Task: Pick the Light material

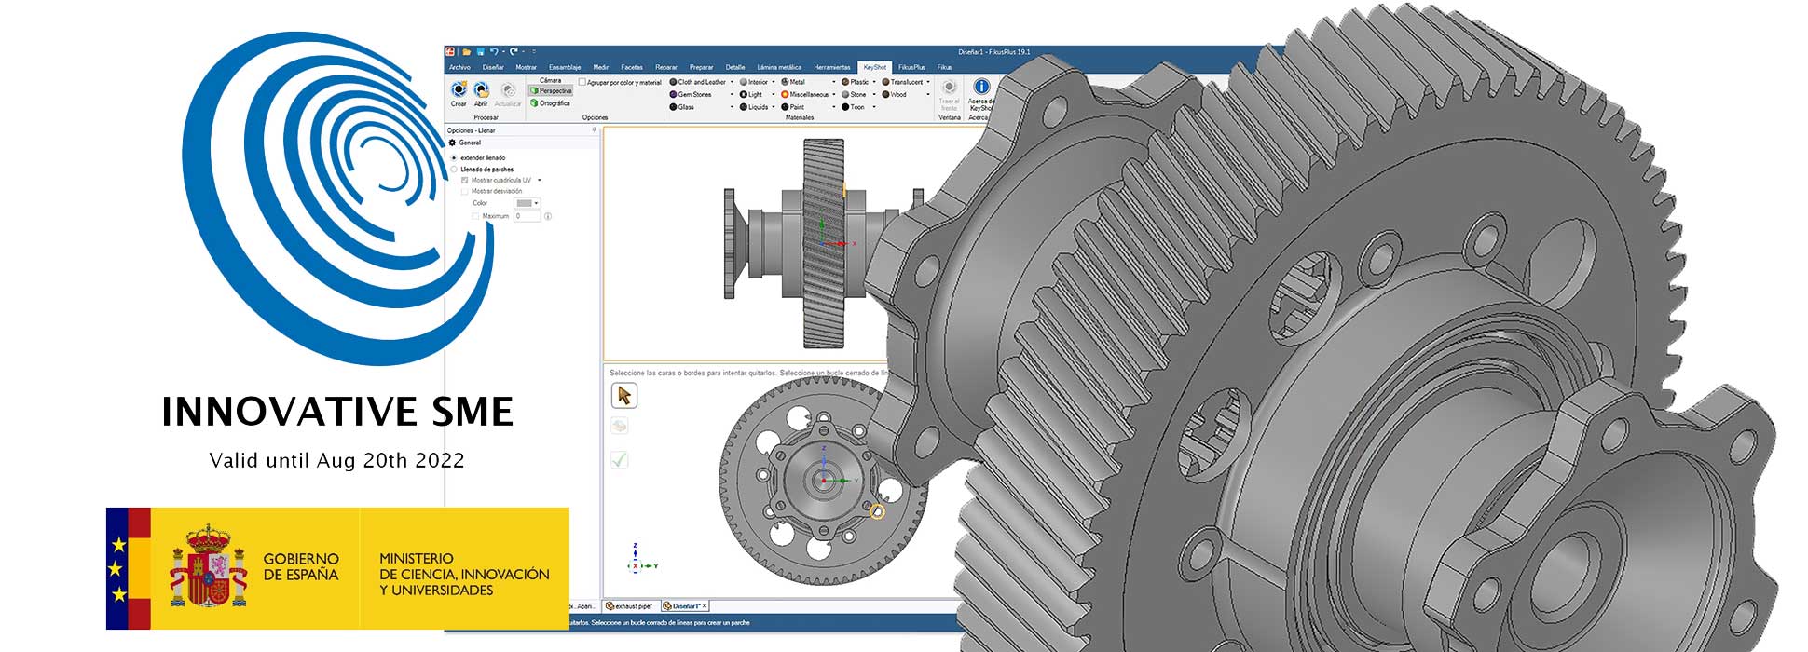Action: coord(751,94)
